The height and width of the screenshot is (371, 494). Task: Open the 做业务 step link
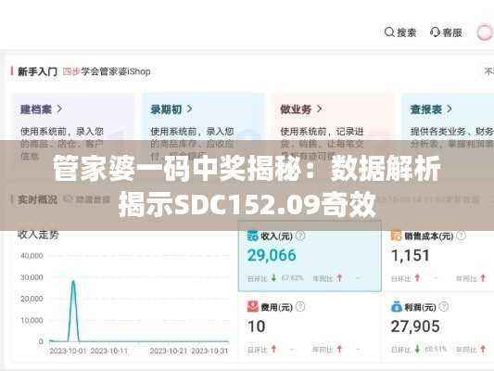point(297,109)
